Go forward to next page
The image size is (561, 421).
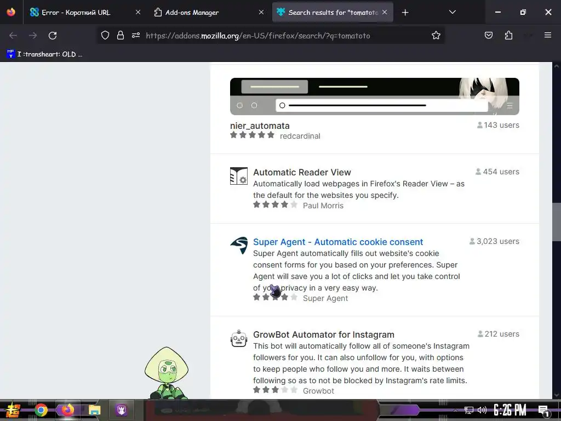coord(33,36)
